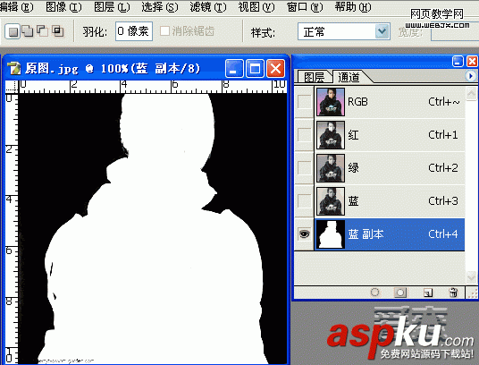Select the 红 channel thumbnail
The width and height of the screenshot is (479, 365).
[x=331, y=135]
